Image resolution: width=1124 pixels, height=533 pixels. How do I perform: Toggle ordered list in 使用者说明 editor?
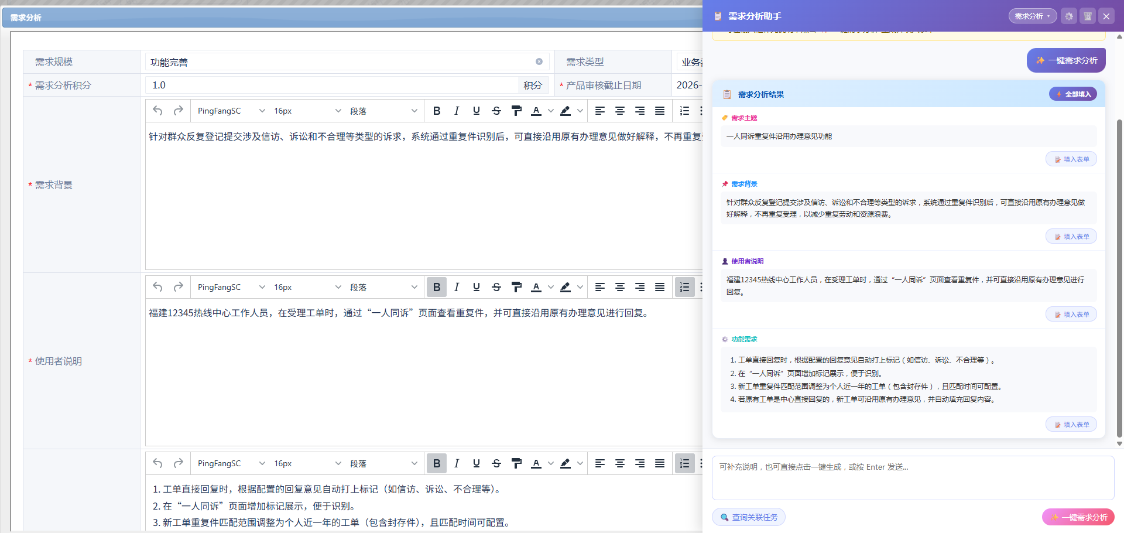(x=685, y=287)
